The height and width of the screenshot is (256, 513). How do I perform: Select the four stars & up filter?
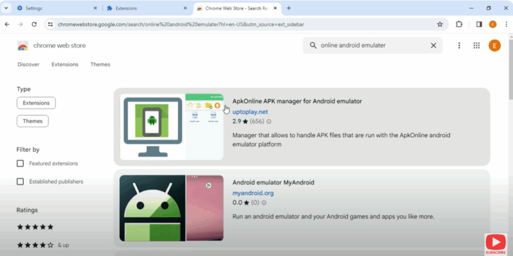pos(43,245)
